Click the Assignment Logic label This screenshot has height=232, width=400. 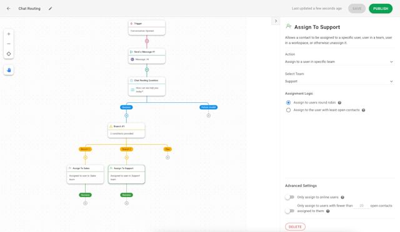(x=299, y=94)
